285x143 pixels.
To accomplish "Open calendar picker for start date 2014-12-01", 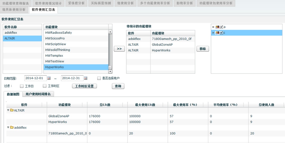I will click(x=49, y=78).
